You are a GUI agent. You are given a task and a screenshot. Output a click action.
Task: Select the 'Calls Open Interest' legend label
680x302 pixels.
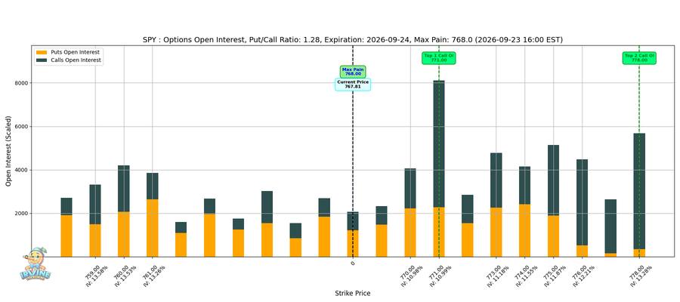tap(76, 60)
